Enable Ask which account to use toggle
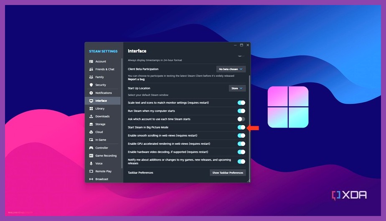Screen dimensions: 386x221 click(241, 119)
